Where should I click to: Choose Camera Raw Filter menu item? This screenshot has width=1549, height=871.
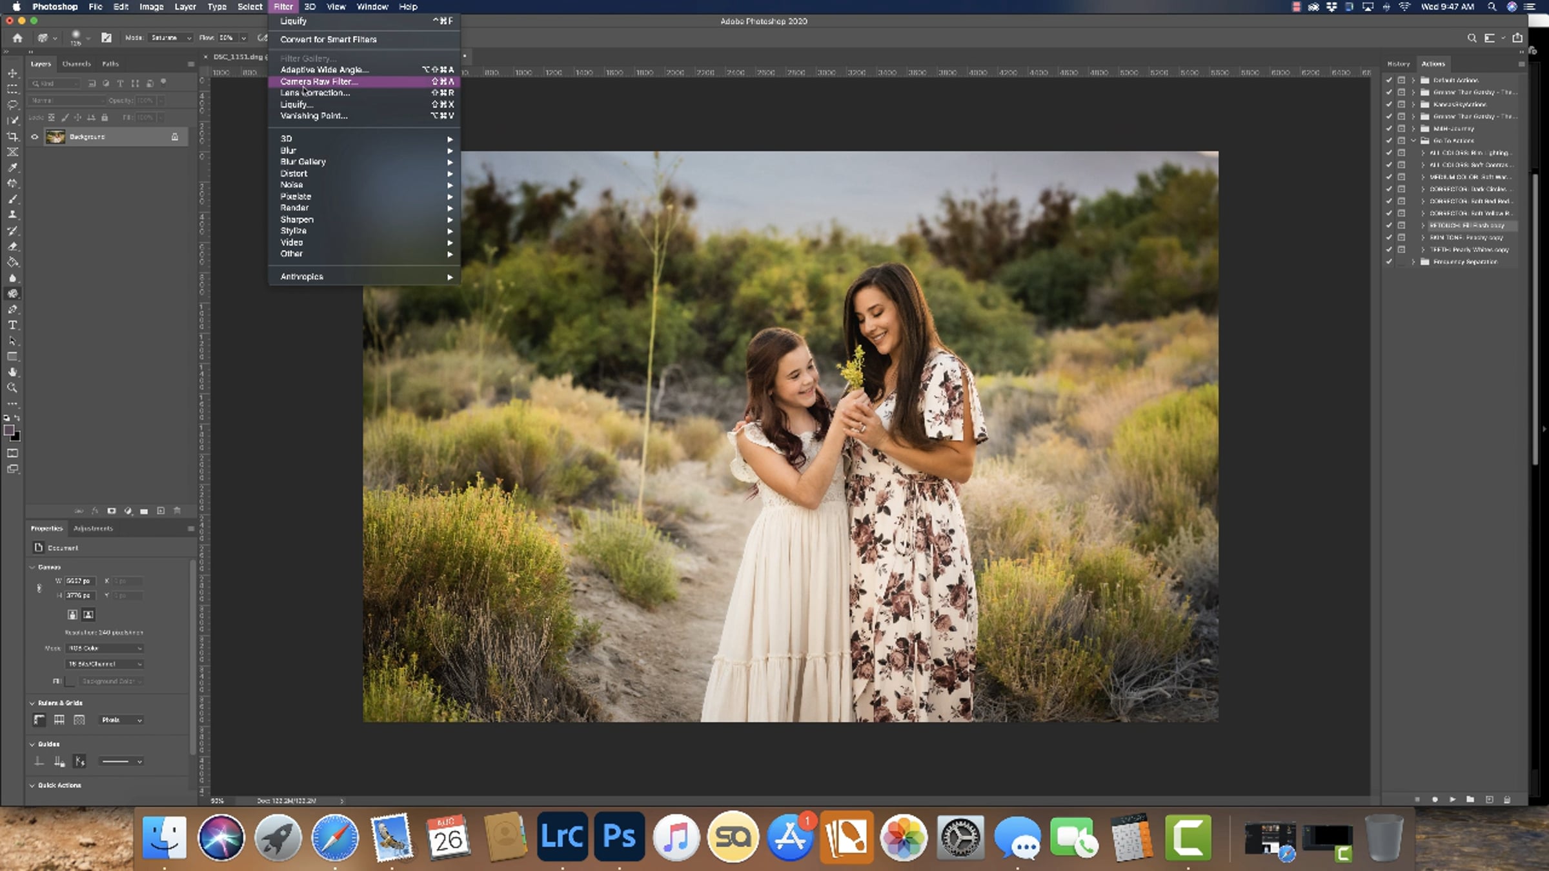[319, 81]
